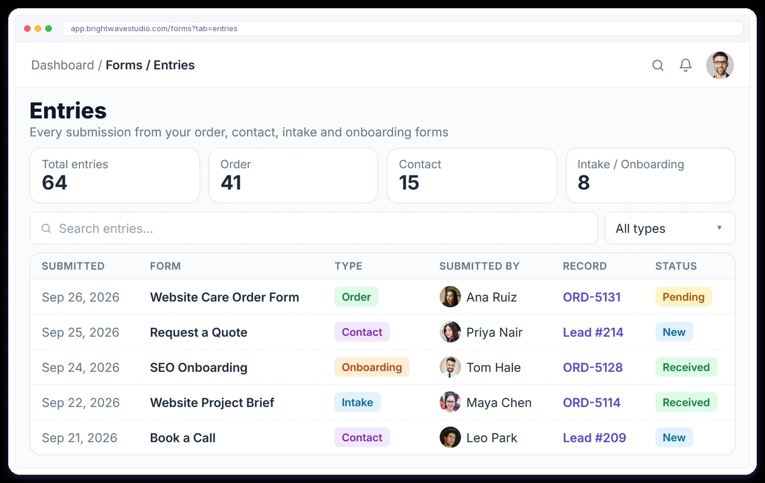This screenshot has height=483, width=765.
Task: Click the Entries breadcrumb item
Action: [174, 65]
